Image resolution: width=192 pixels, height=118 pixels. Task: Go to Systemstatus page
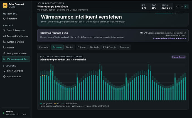[x=16, y=77]
